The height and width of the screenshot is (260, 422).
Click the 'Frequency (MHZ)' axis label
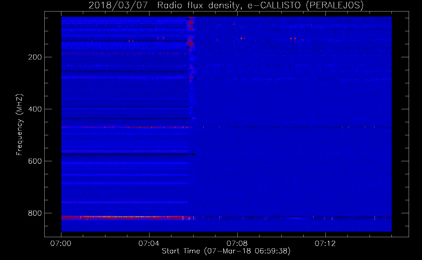[20, 125]
